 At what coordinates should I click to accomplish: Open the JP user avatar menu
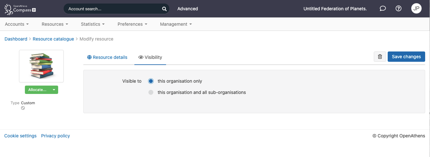click(416, 9)
